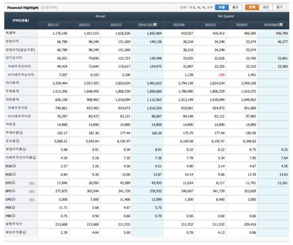The image size is (293, 245).
Task: Click the help icon next to 배당수익률
Action: pyautogui.click(x=24, y=232)
